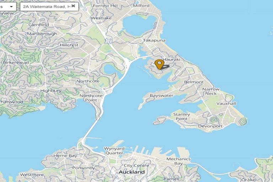Select the Narrow Neck label
This screenshot has width=273, height=182.
(x=211, y=91)
